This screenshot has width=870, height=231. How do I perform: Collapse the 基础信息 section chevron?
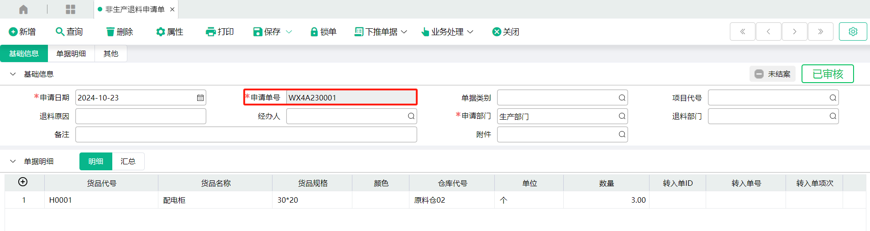(x=13, y=74)
